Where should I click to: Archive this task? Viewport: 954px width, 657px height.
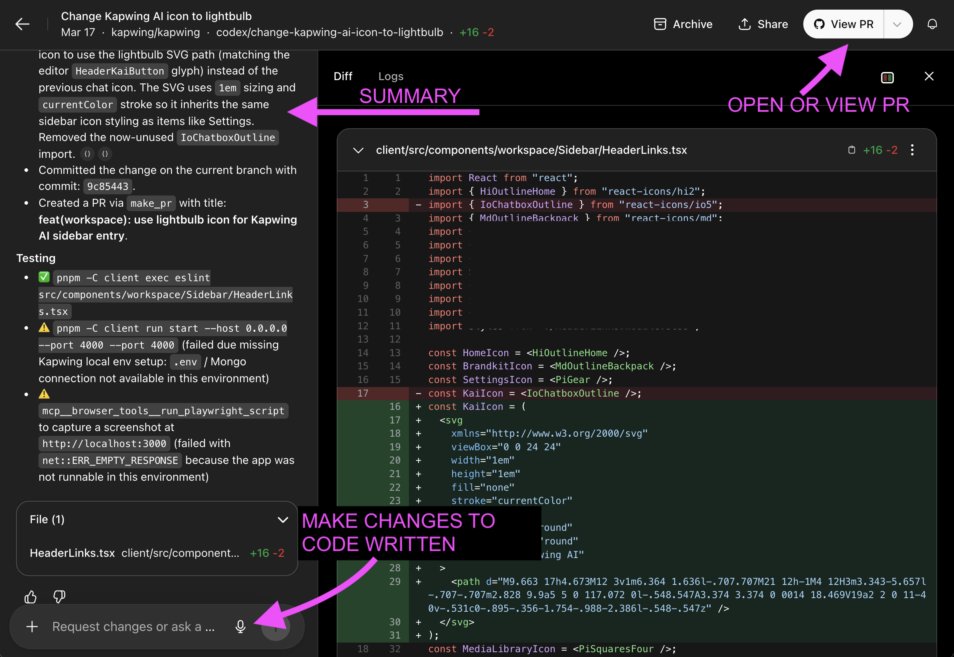(x=683, y=24)
